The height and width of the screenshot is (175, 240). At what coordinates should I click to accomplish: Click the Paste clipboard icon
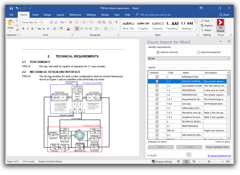11,23
